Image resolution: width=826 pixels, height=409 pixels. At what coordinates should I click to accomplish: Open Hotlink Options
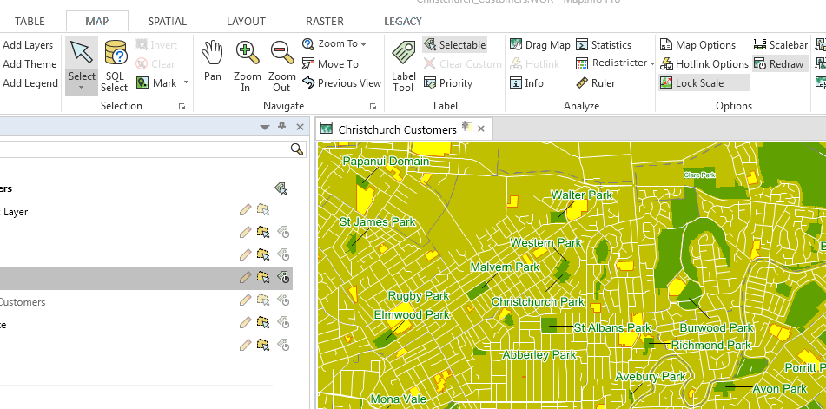[x=704, y=64]
